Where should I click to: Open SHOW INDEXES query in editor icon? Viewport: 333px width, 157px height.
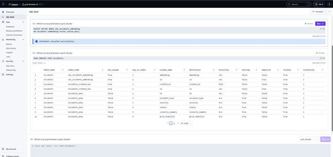tap(321, 58)
